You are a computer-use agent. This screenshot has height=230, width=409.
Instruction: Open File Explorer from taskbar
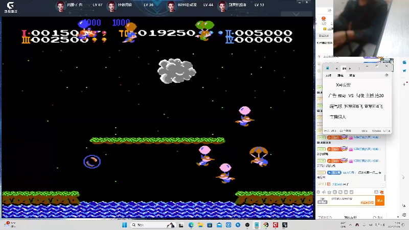click(200, 225)
